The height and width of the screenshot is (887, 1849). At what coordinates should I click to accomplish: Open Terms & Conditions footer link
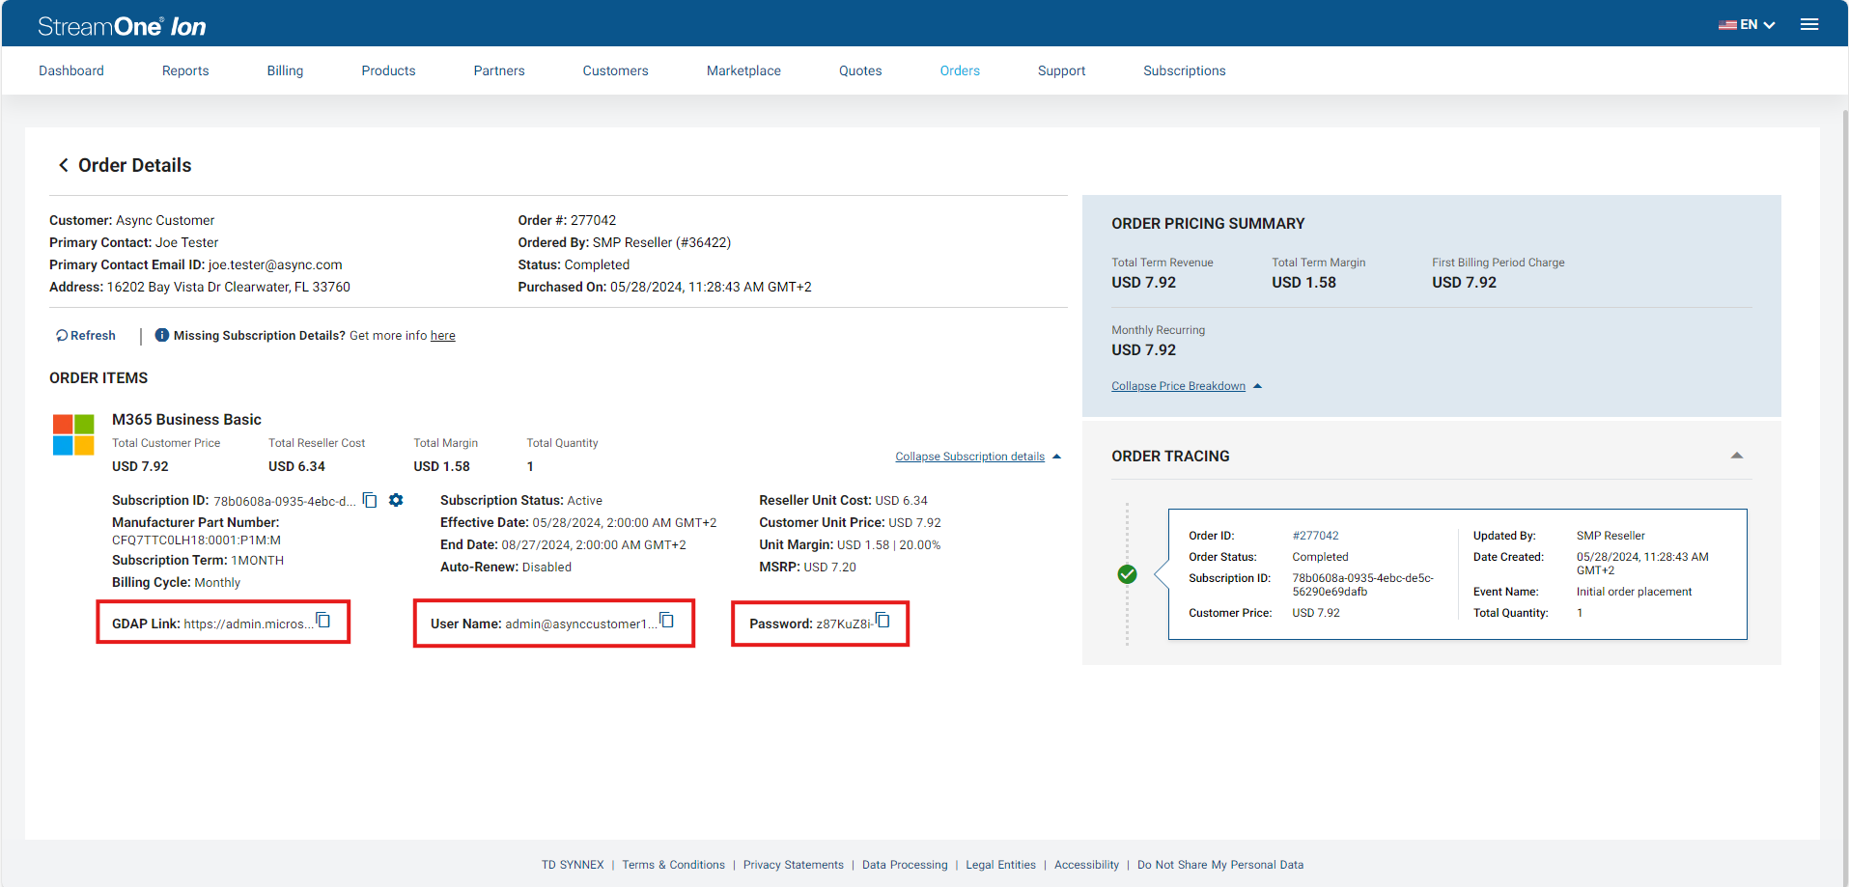click(673, 865)
